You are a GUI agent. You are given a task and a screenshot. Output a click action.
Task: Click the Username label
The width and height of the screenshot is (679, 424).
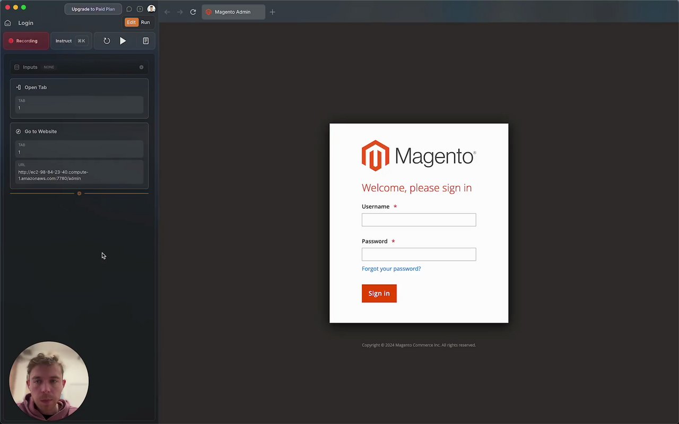click(x=376, y=206)
